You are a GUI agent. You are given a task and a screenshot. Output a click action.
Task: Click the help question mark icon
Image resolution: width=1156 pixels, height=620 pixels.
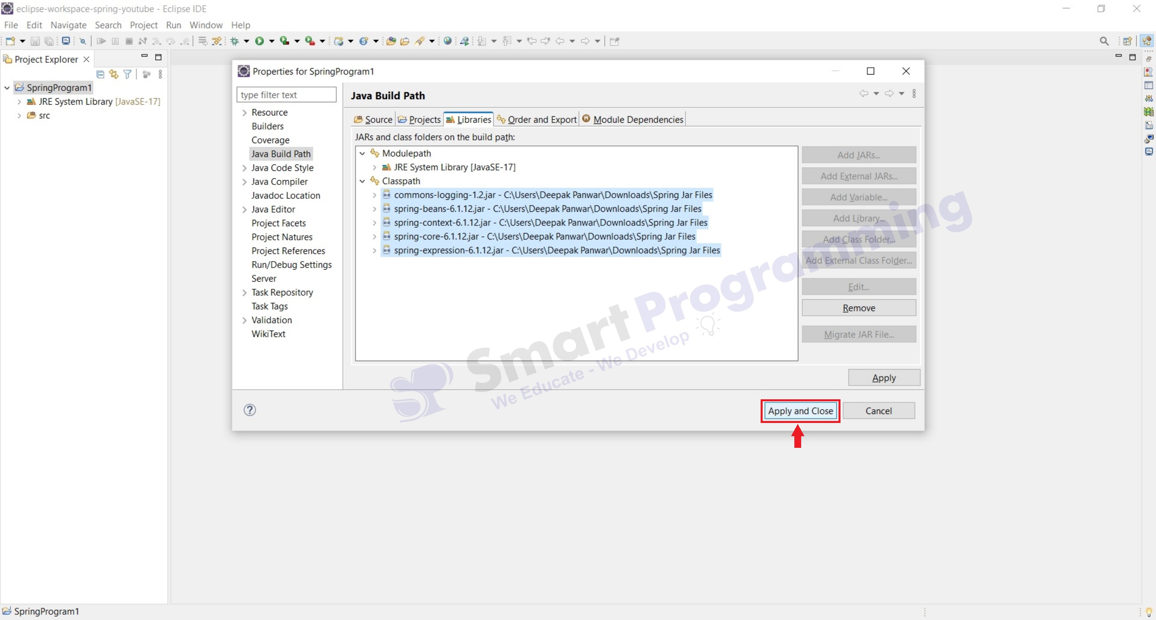pyautogui.click(x=250, y=410)
